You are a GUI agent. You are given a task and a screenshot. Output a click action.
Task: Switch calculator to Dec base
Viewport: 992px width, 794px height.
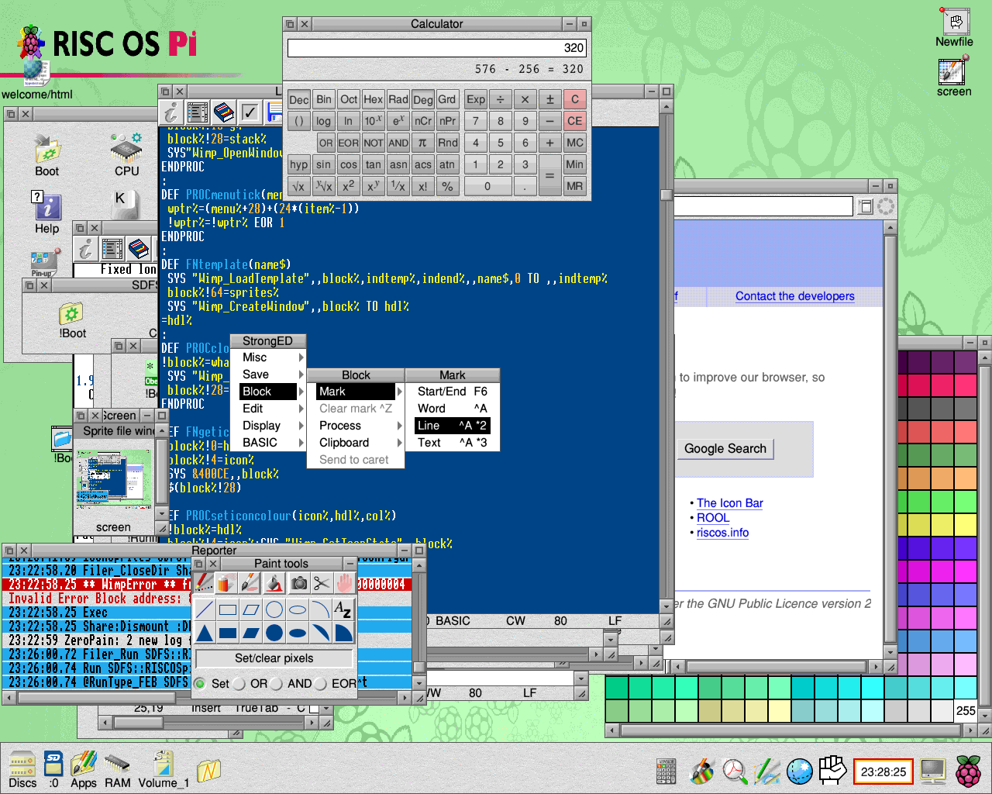tap(298, 99)
